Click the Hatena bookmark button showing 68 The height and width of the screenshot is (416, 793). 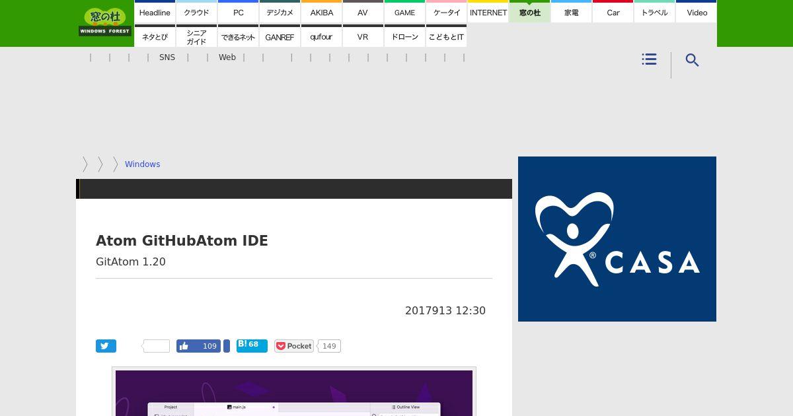[x=252, y=345]
